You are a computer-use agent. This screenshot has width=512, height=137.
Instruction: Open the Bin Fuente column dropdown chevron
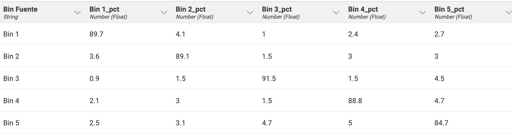[x=78, y=12]
